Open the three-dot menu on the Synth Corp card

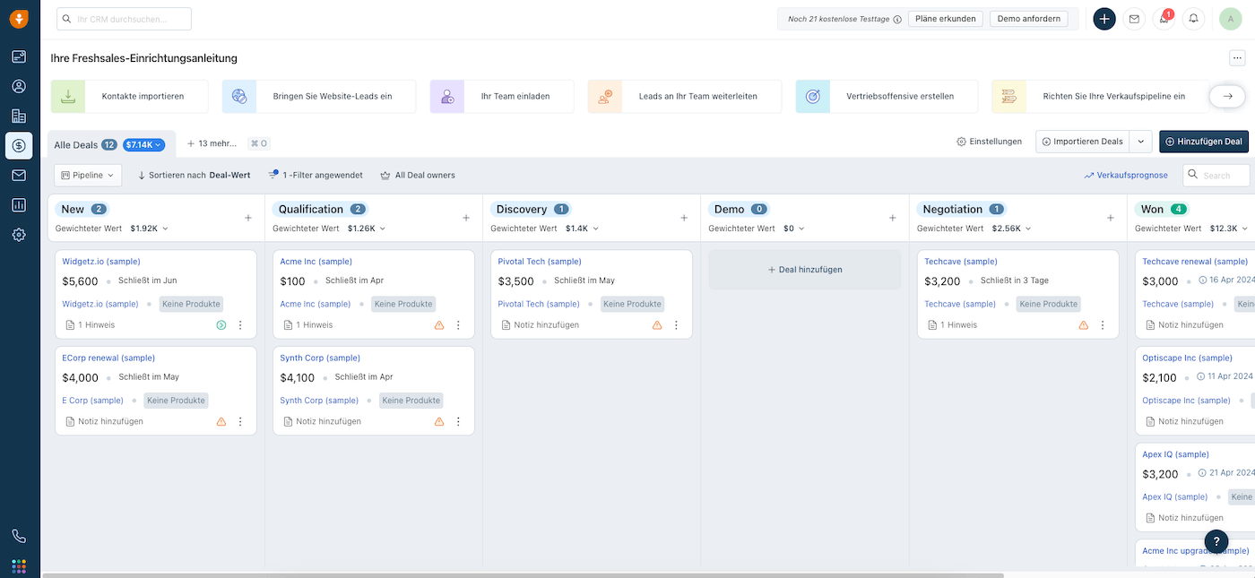point(458,421)
